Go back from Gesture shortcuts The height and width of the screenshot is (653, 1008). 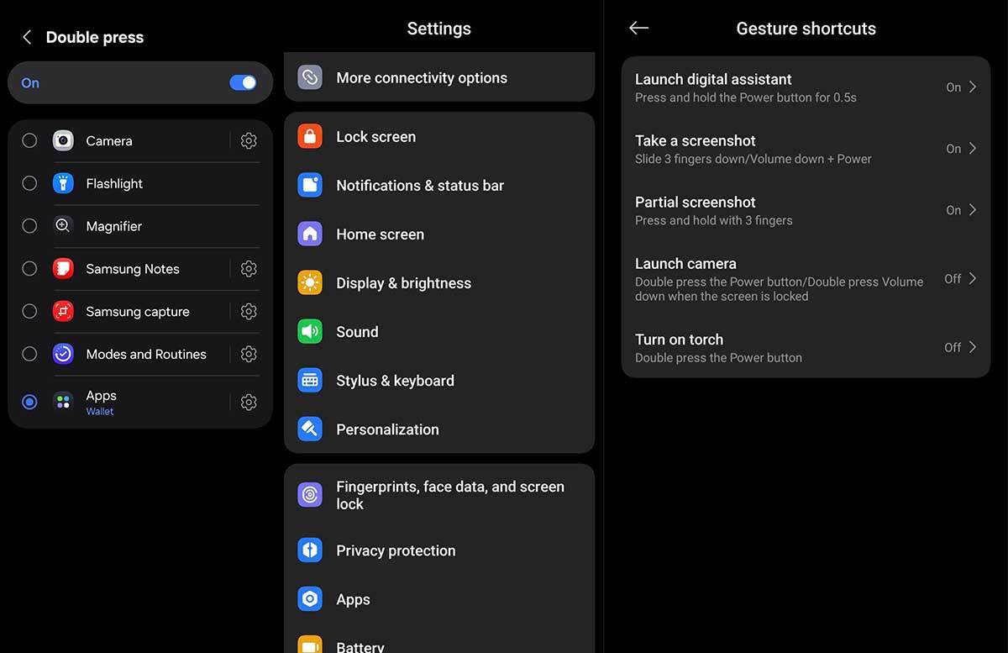[x=638, y=29]
